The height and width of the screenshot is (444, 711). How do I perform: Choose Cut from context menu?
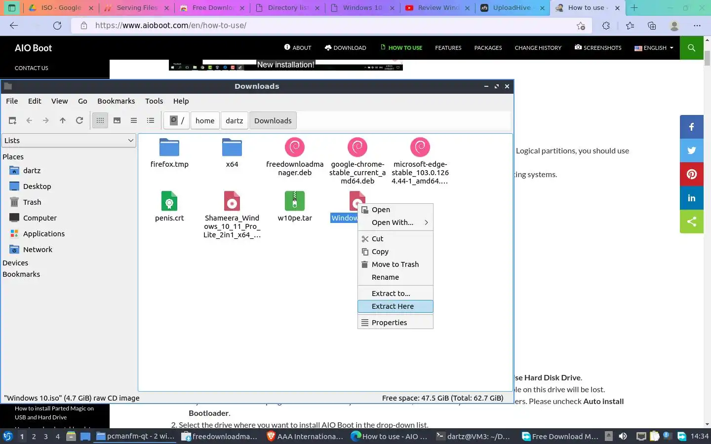pyautogui.click(x=395, y=239)
